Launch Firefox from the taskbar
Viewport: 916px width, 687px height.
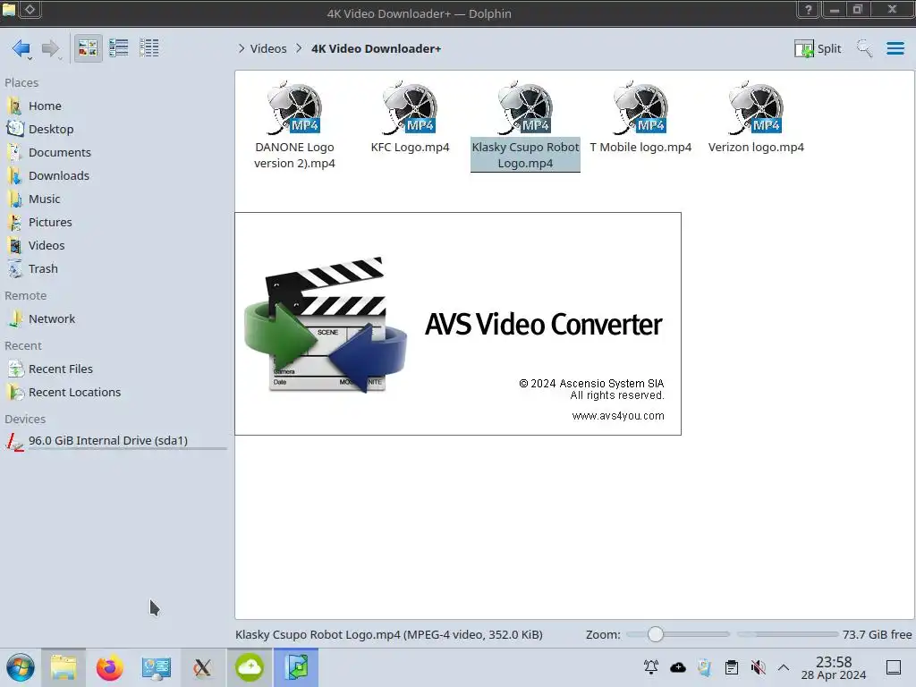(x=110, y=667)
